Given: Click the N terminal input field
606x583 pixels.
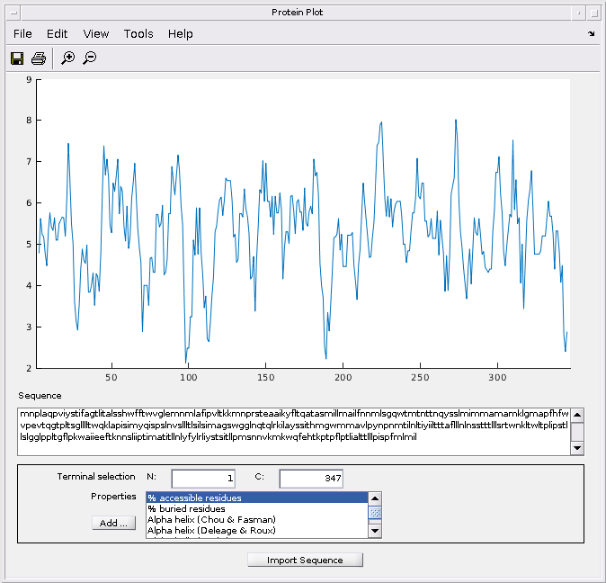Looking at the screenshot, I should pyautogui.click(x=203, y=479).
